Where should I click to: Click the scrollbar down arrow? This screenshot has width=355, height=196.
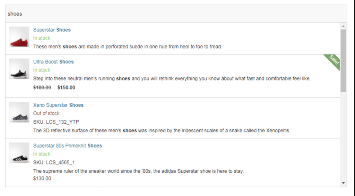343,183
